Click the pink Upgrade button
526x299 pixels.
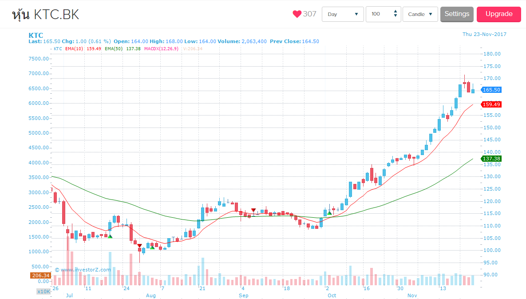pyautogui.click(x=499, y=14)
